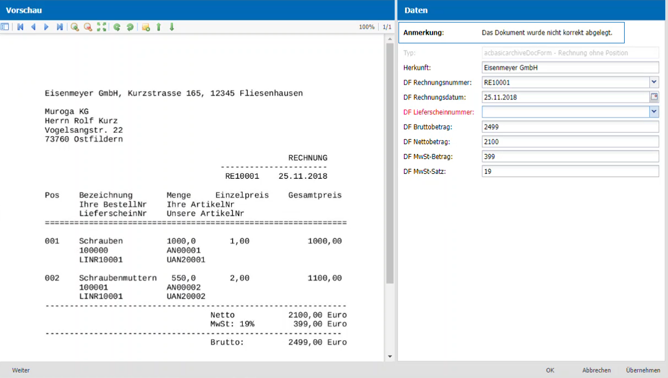668x378 pixels.
Task: Click the 100% zoom level indicator
Action: click(x=367, y=27)
